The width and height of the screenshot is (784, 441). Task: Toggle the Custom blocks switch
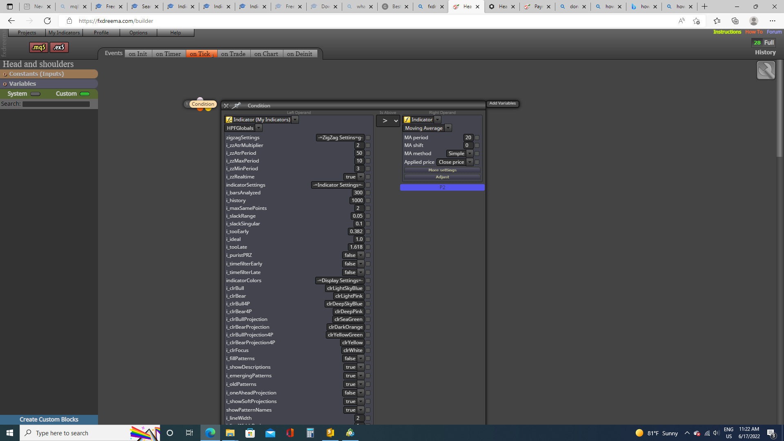coord(85,94)
